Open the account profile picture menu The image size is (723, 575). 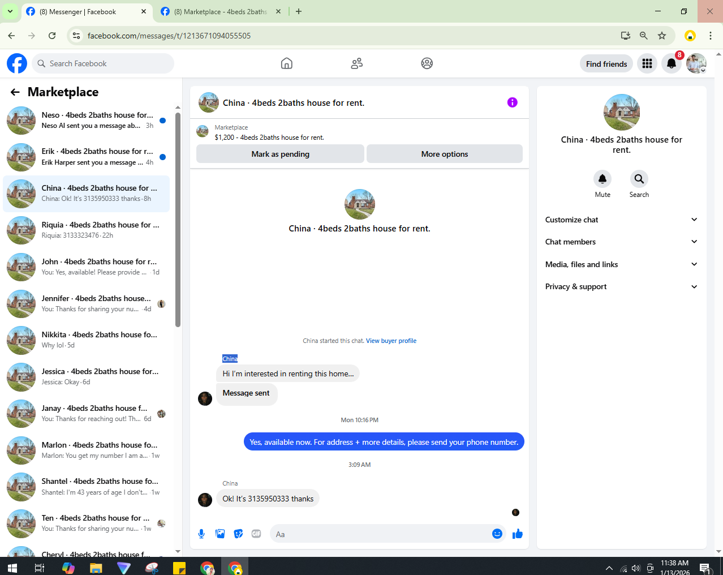(696, 63)
